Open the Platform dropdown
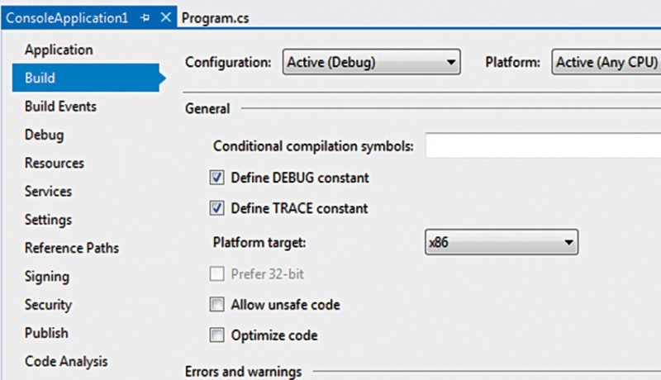The height and width of the screenshot is (380, 661). [606, 62]
